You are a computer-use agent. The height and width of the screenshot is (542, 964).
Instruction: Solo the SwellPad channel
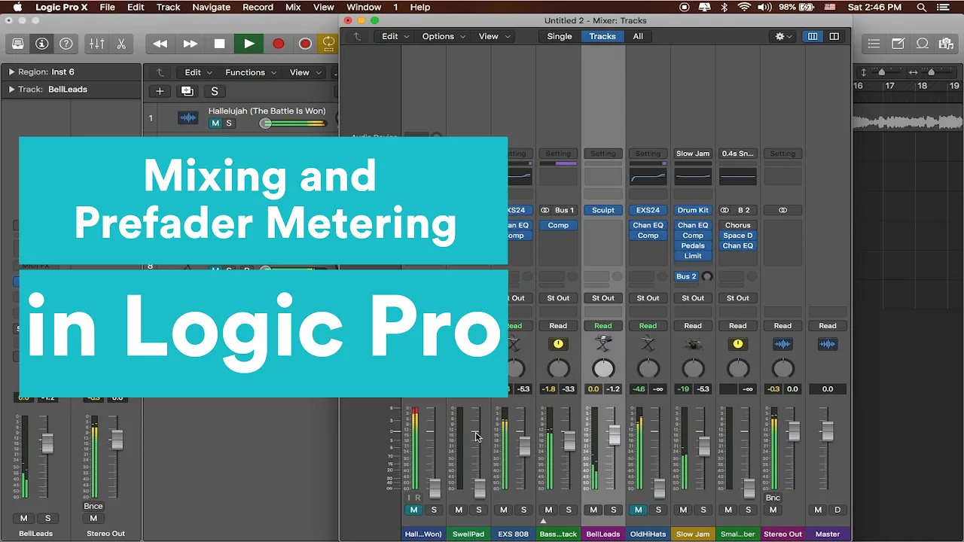tap(478, 510)
